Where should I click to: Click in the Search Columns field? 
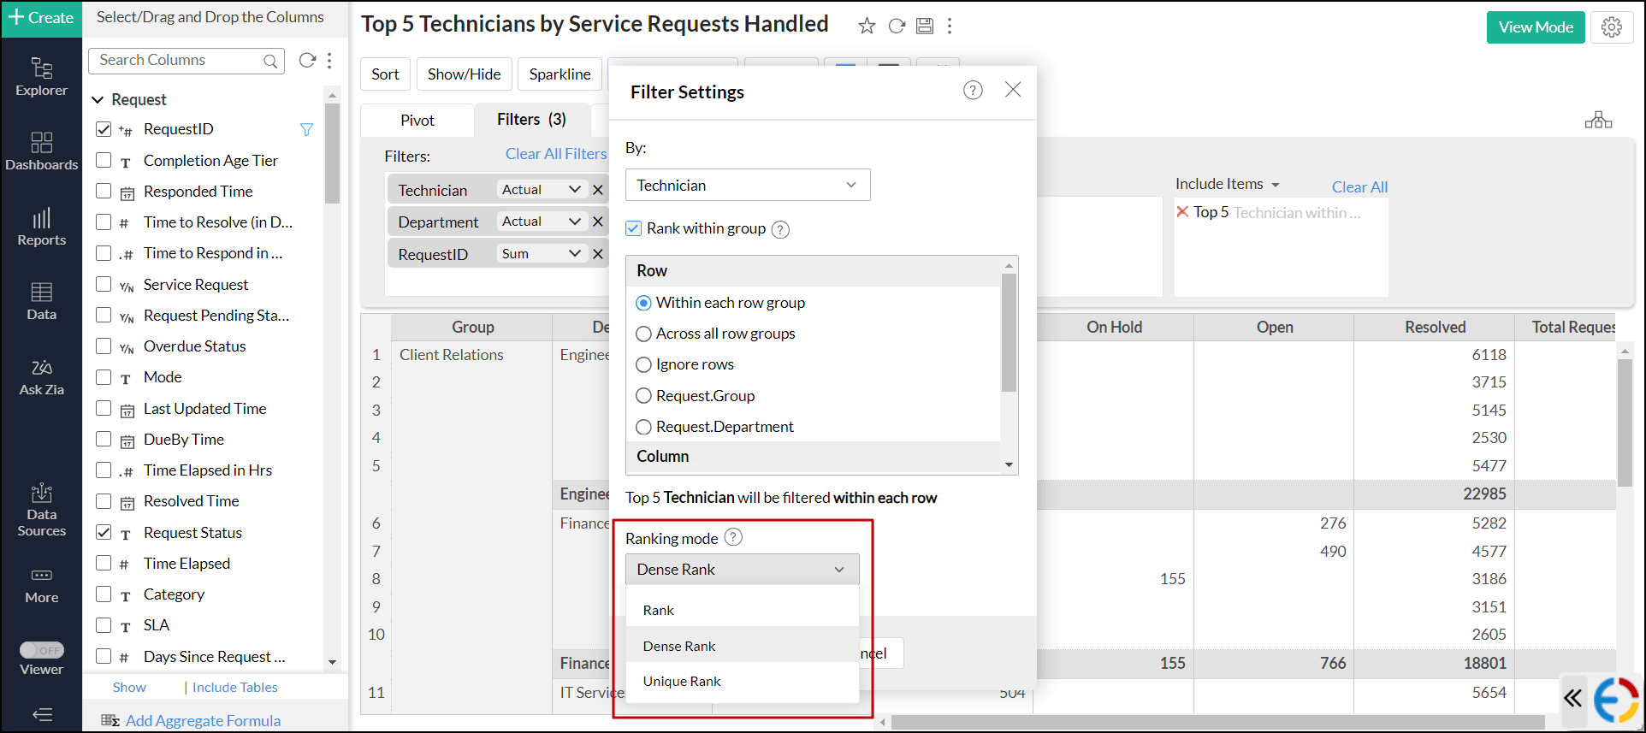click(178, 61)
